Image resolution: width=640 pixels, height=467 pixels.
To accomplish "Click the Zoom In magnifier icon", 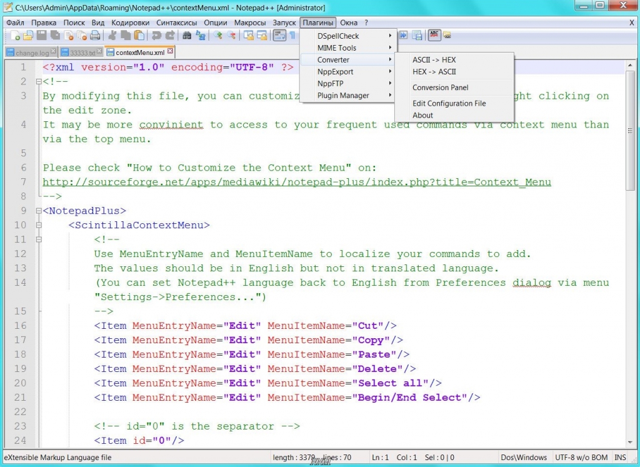I will (x=218, y=36).
